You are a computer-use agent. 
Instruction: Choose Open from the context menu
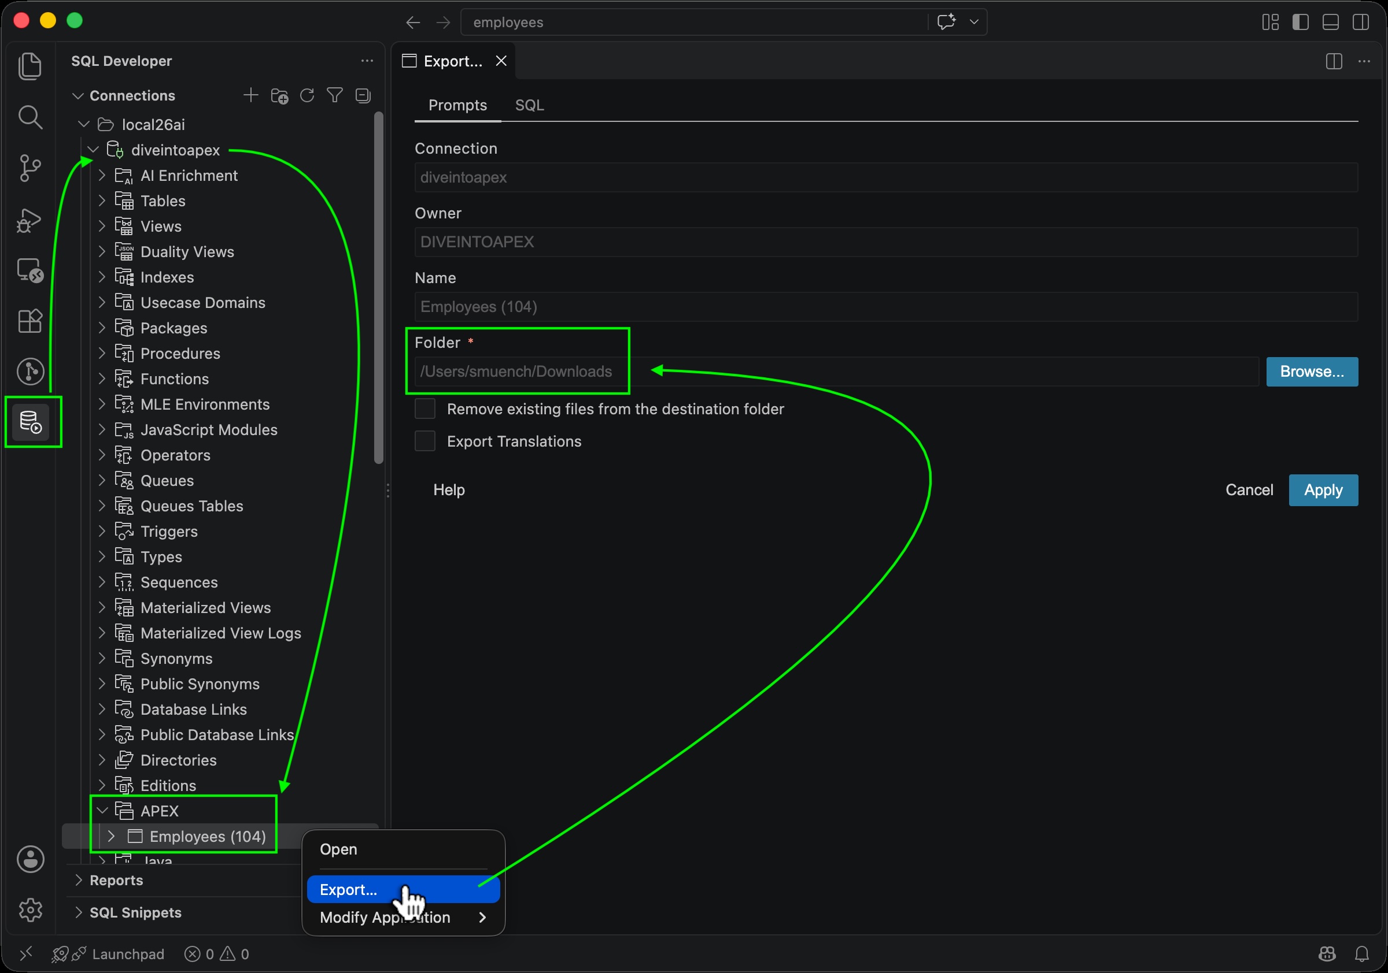[x=403, y=849]
